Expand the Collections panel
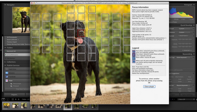Screen dimensions: 197x112 point(5,62)
